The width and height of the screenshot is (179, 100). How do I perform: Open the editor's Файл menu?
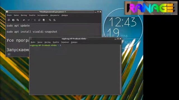coord(9,15)
